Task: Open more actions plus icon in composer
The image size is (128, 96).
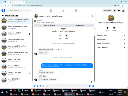Action: pos(35,86)
